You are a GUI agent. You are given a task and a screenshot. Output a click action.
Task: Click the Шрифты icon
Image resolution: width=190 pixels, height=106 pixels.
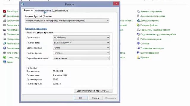tap(138, 57)
